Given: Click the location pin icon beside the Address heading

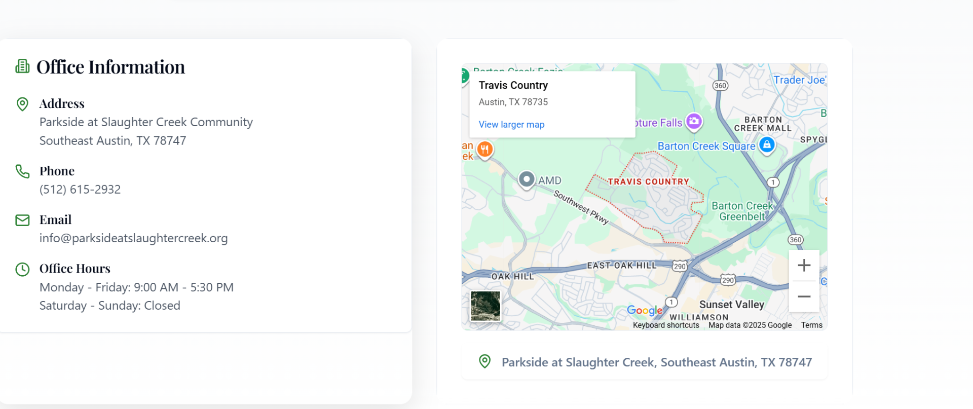Looking at the screenshot, I should 22,104.
